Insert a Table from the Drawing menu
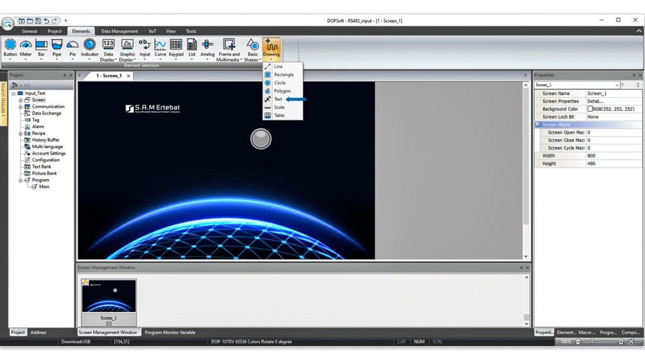This screenshot has height=363, width=645. (x=278, y=116)
